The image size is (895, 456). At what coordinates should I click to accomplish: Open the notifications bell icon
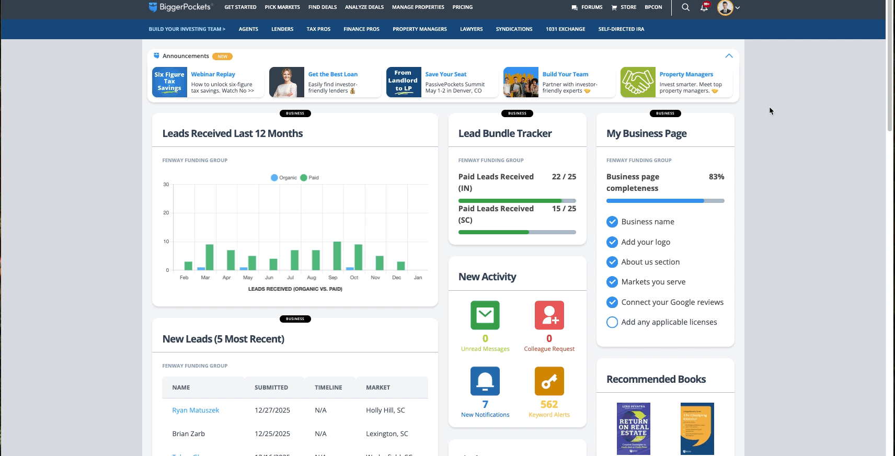pos(704,8)
